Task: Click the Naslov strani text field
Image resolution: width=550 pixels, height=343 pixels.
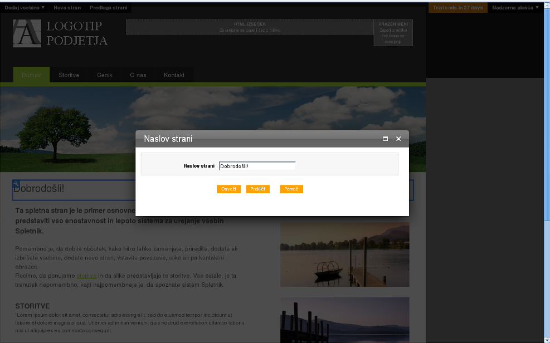Action: tap(257, 166)
